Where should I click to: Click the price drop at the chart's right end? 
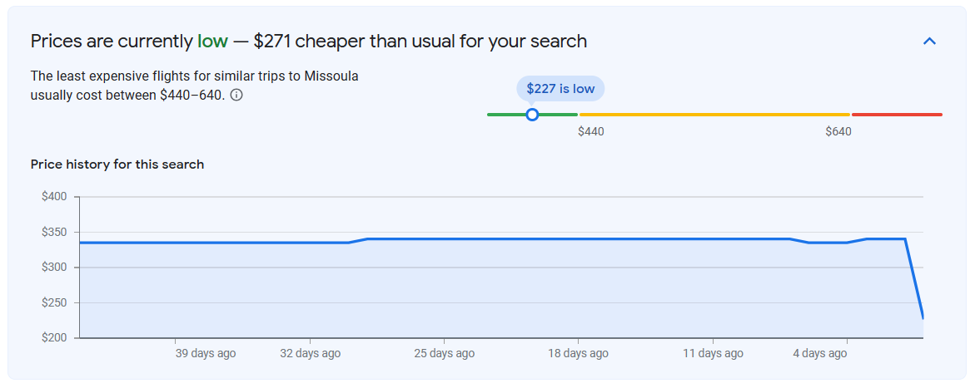click(x=914, y=278)
